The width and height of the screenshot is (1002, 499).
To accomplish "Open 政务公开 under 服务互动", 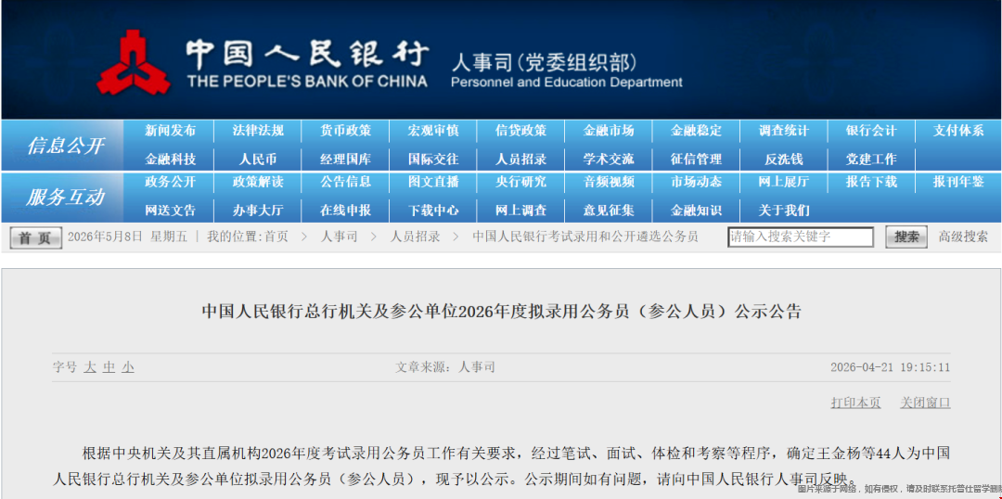I will tap(170, 182).
